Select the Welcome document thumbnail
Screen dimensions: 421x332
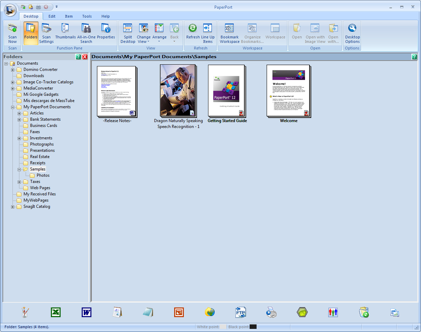tap(289, 91)
